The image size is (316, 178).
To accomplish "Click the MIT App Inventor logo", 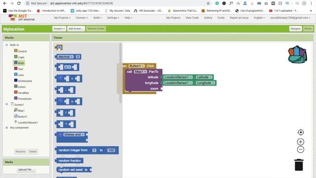I will (22, 18).
